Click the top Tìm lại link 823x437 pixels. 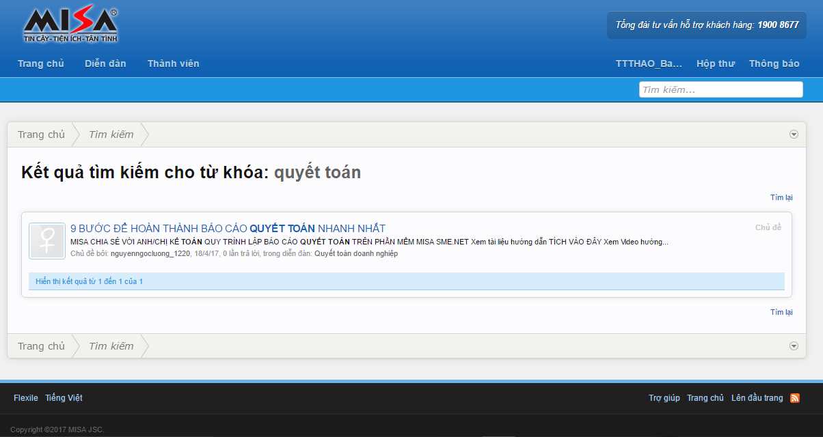pyautogui.click(x=781, y=197)
